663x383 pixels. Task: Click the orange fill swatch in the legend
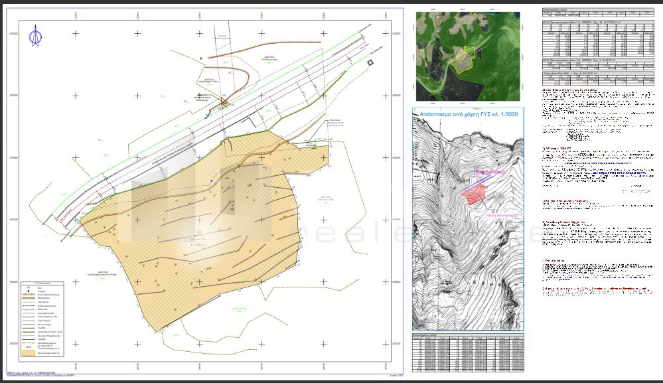(x=29, y=352)
